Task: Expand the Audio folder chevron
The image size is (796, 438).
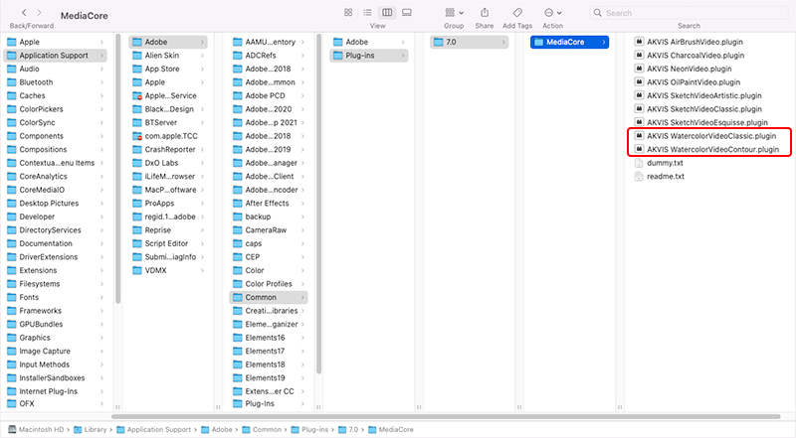Action: tap(101, 69)
